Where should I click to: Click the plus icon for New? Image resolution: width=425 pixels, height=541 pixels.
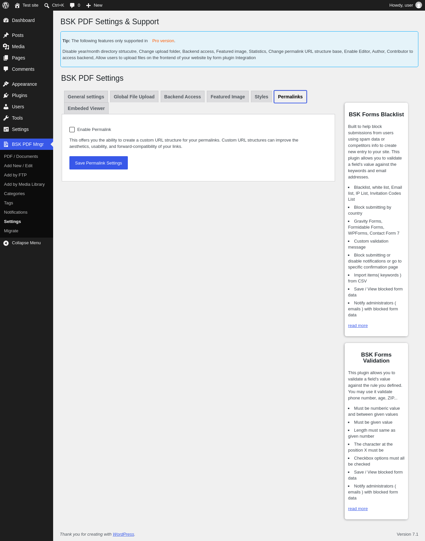(x=88, y=5)
